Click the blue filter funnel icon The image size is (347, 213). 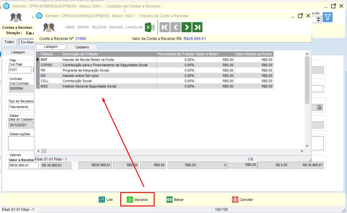tap(328, 17)
